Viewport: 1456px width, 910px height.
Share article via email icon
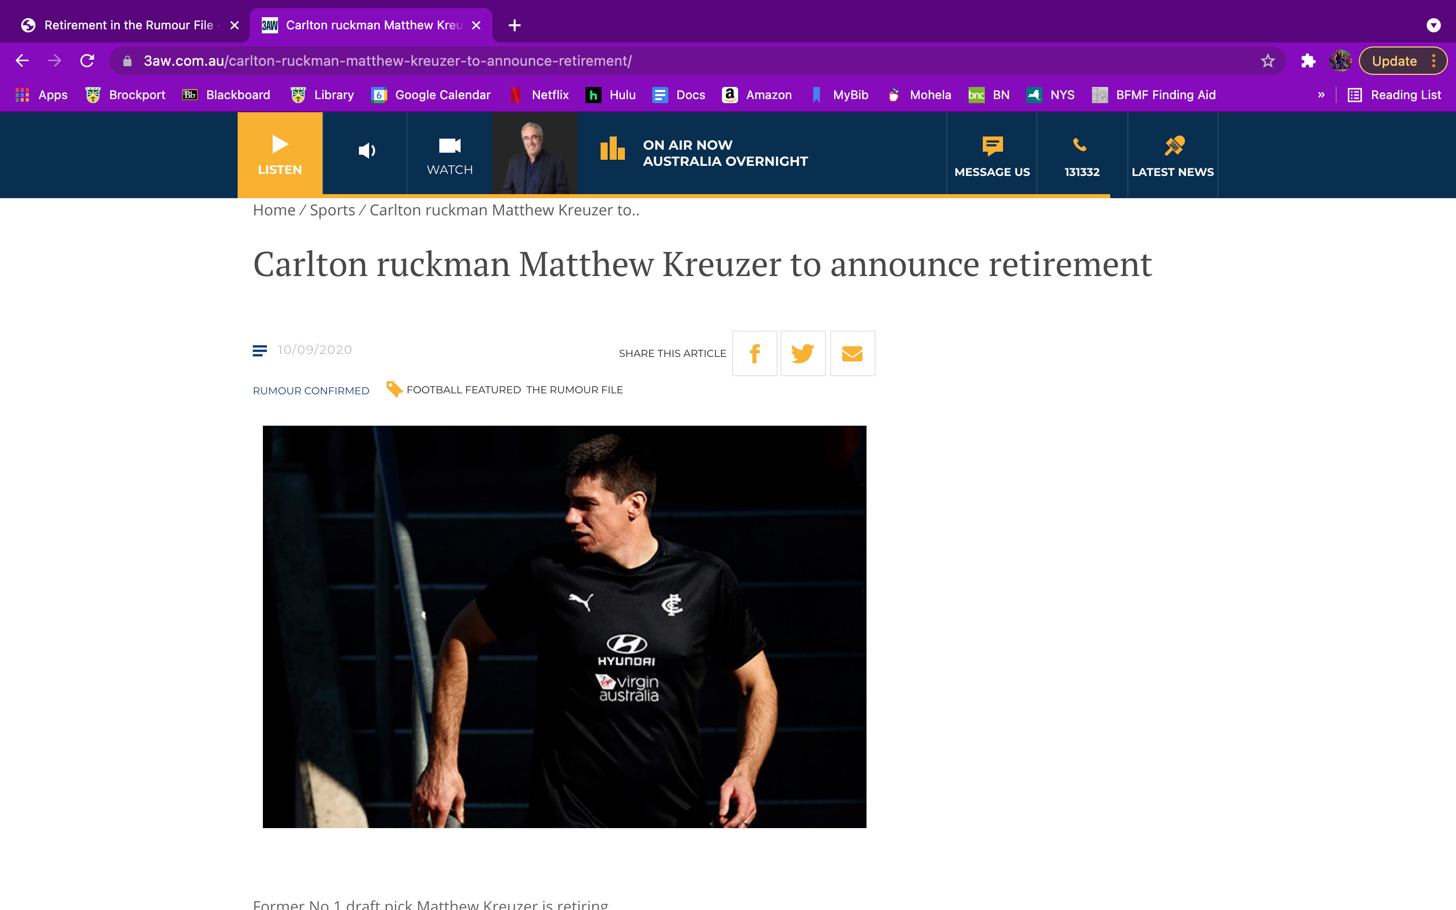(852, 353)
